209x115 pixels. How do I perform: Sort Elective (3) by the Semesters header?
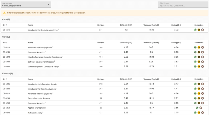[199, 79]
